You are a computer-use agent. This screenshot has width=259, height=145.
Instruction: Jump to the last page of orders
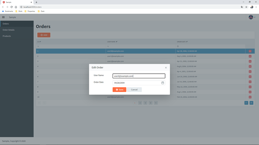pos(251,103)
